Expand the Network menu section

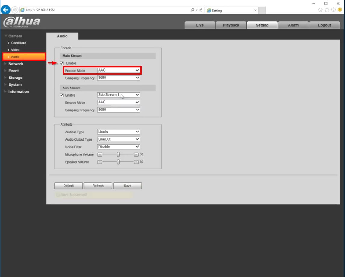point(16,64)
